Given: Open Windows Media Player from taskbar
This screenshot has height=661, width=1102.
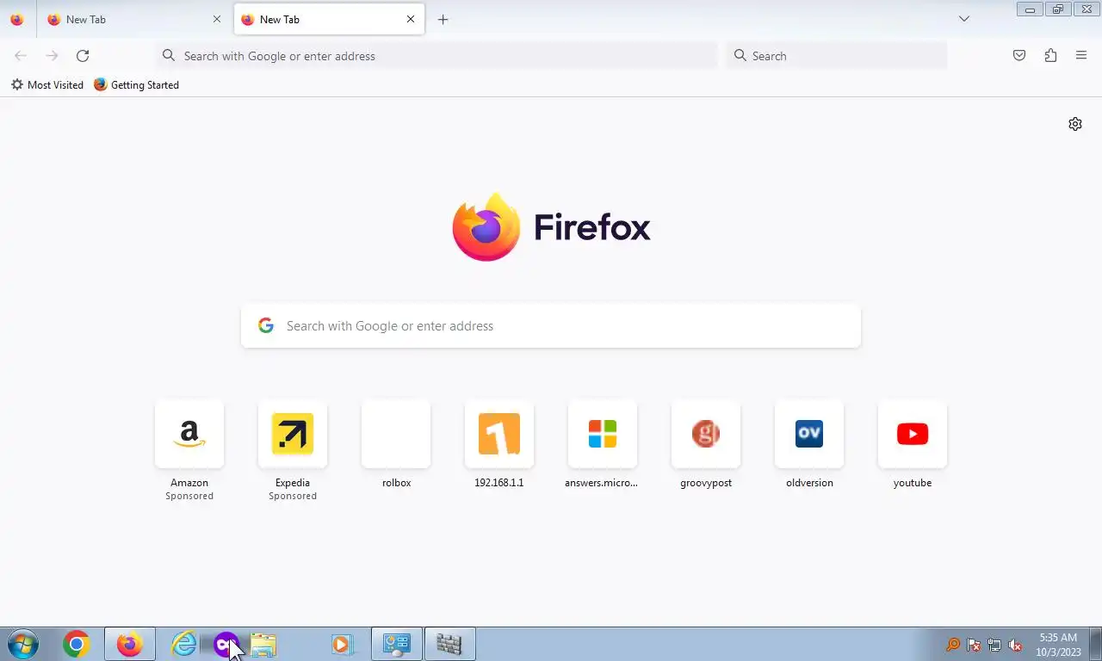Looking at the screenshot, I should click(342, 644).
